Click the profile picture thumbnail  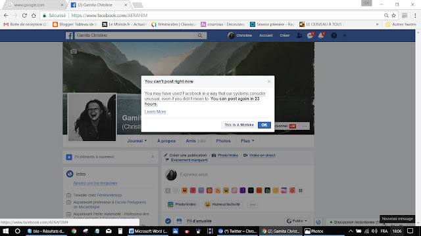pos(92,117)
